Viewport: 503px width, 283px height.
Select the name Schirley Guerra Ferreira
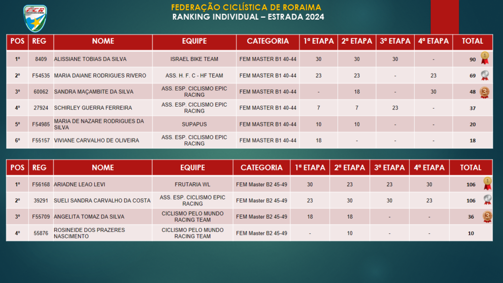93,108
